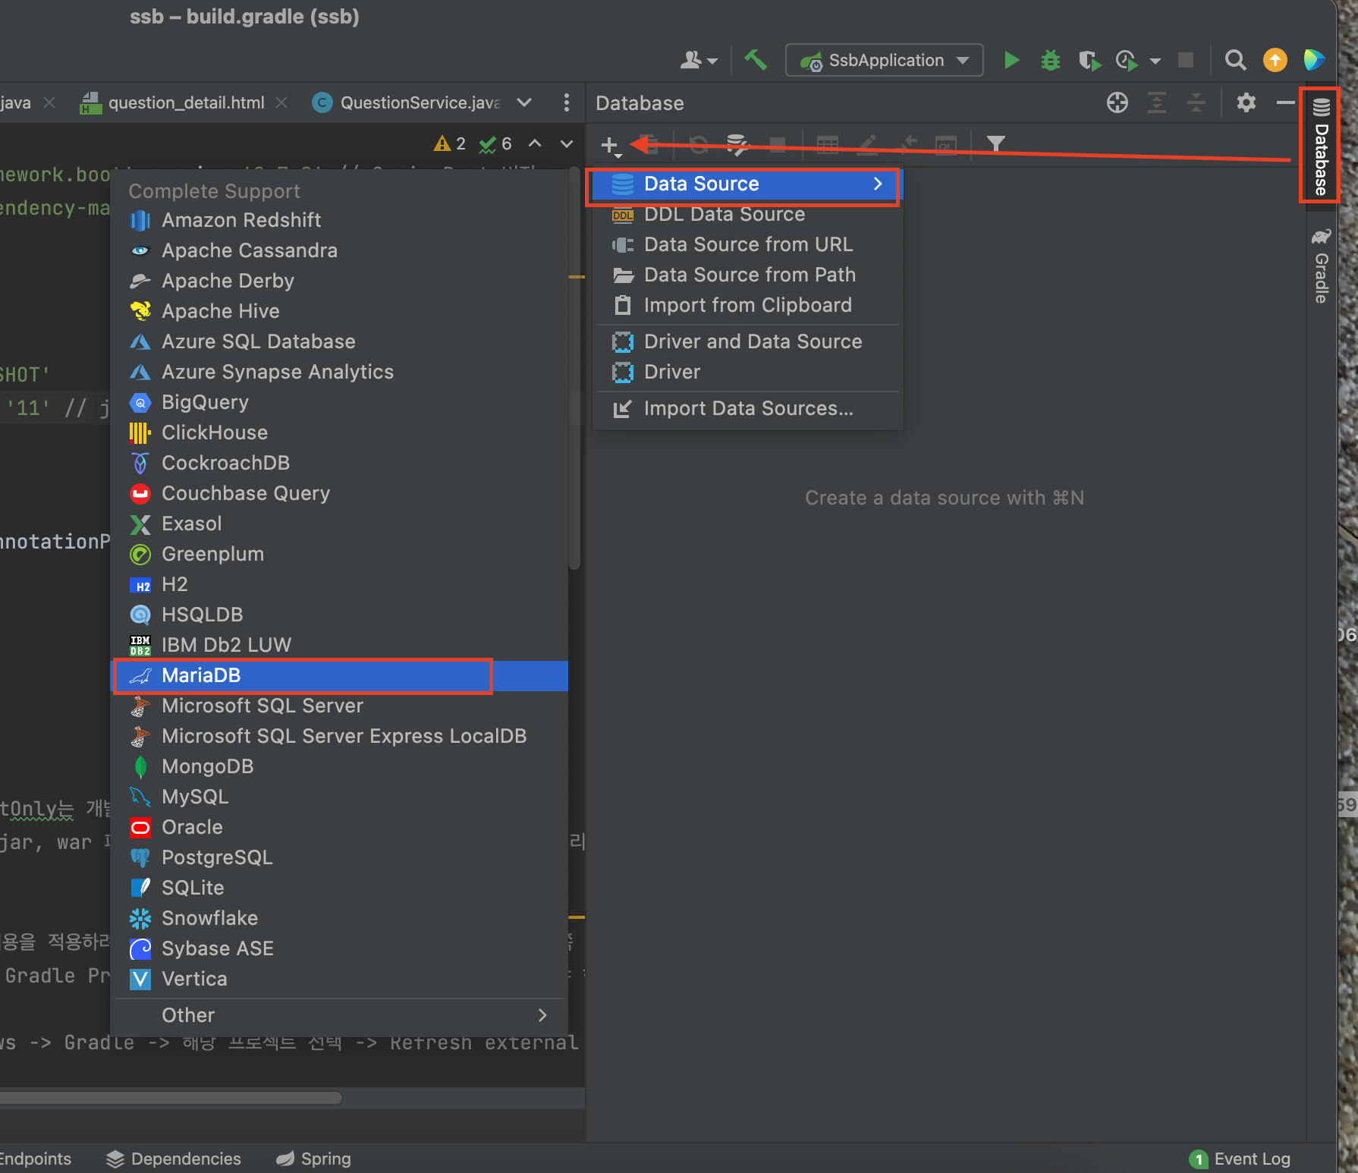This screenshot has height=1173, width=1358.
Task: Select HSQLDB data source
Action: pos(340,615)
